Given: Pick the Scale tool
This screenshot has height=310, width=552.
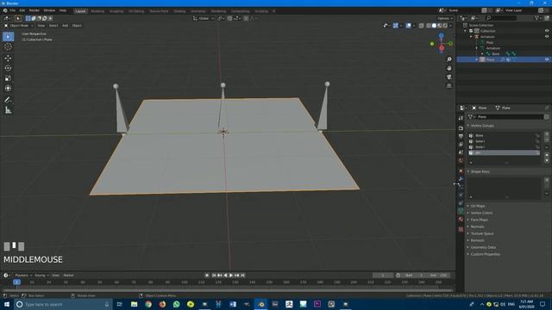Looking at the screenshot, I should [x=8, y=78].
